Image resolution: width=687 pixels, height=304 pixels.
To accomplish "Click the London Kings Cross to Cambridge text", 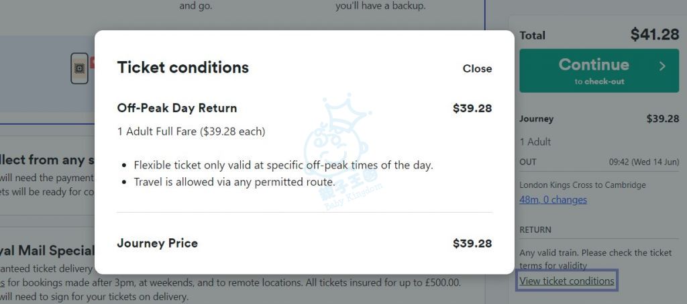I will pyautogui.click(x=582, y=185).
